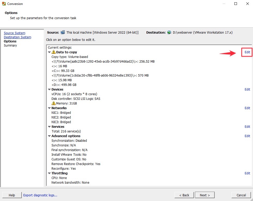Select the C: 99.33 GB volume row
The width and height of the screenshot is (253, 201).
point(63,71)
